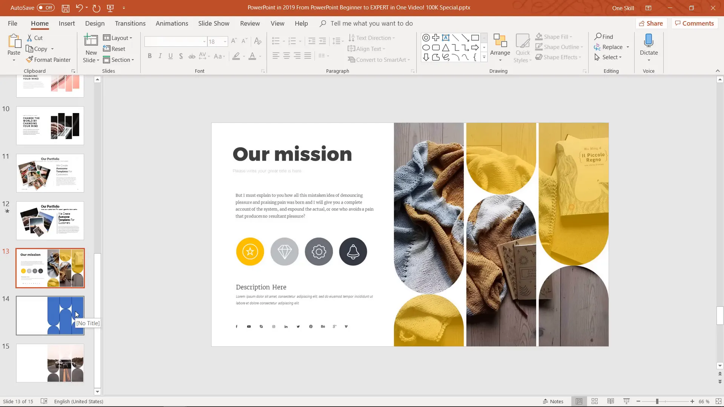Fit slide to current window
Screen dimensions: 724x407
[x=719, y=401]
